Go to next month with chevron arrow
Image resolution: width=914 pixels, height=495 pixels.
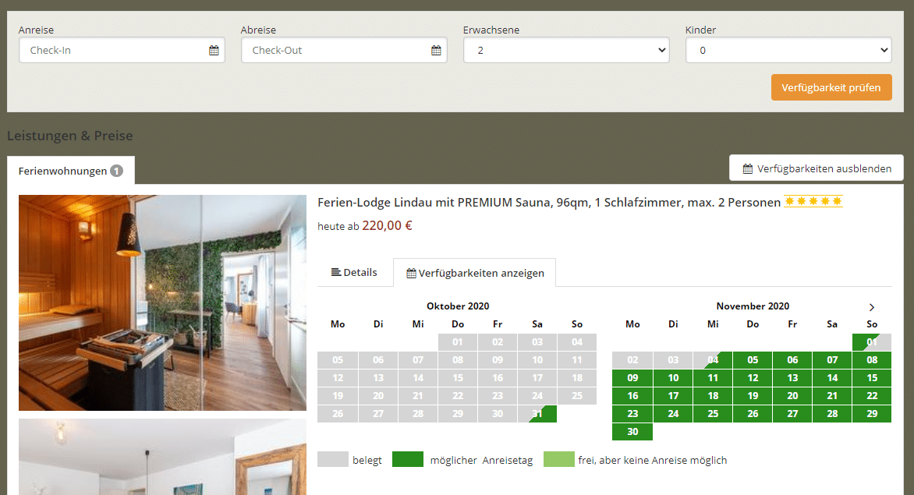point(871,307)
